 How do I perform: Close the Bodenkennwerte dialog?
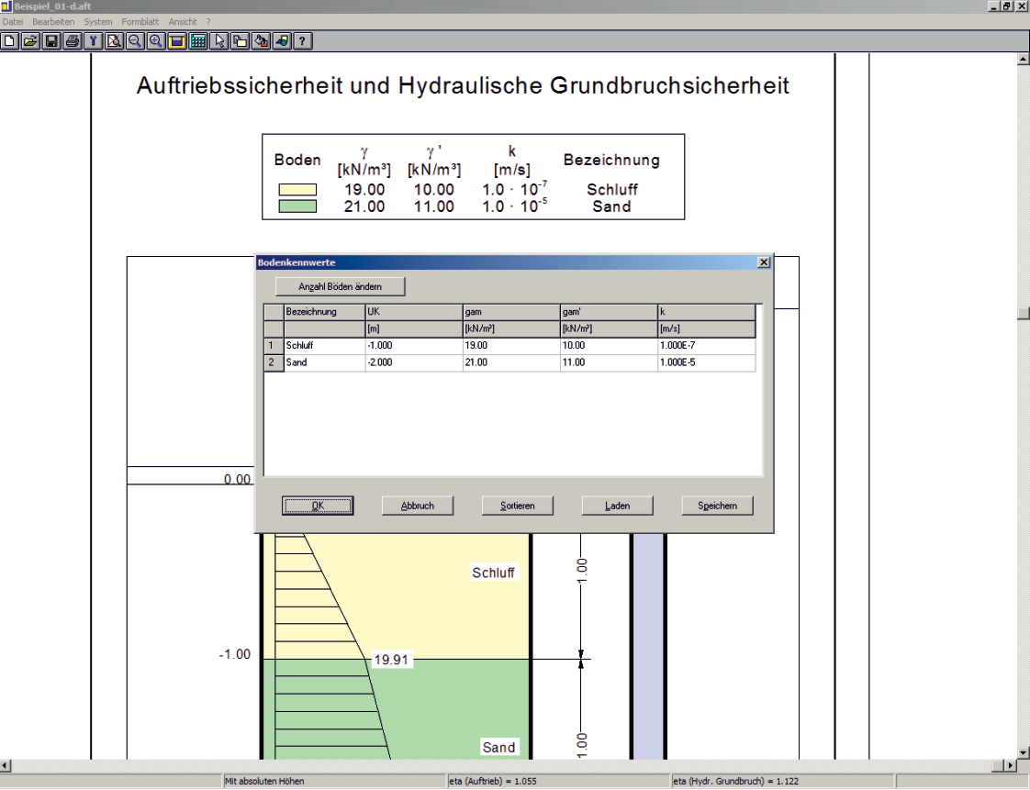click(x=763, y=262)
